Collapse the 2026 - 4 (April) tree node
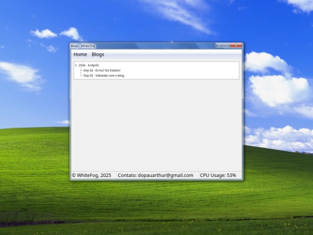Screen dimensions: 313x235 pyautogui.click(x=76, y=66)
